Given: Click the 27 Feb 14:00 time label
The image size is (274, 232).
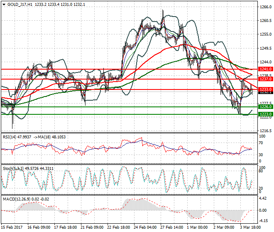Looking at the screenshot, I should [x=171, y=227].
